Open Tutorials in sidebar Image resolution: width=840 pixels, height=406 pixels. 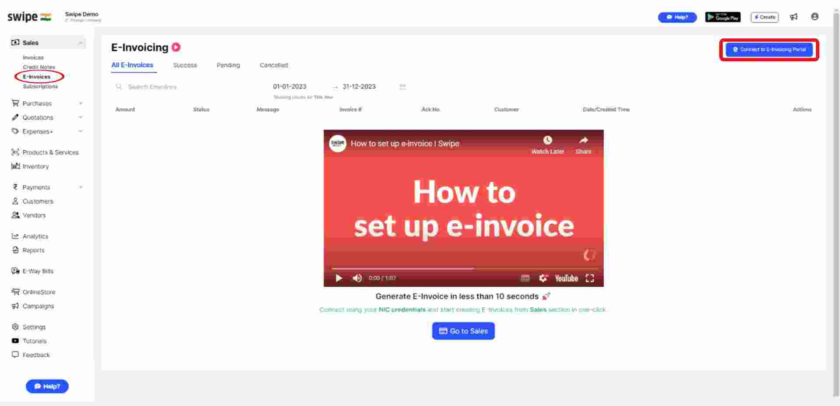tap(29, 341)
